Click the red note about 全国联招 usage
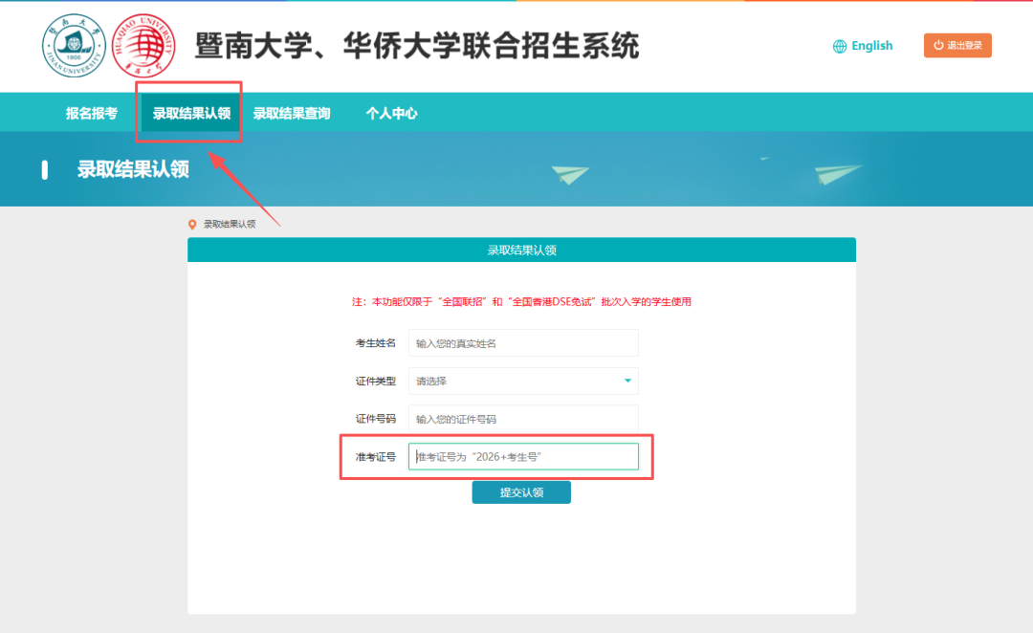Image resolution: width=1033 pixels, height=633 pixels. (x=521, y=302)
